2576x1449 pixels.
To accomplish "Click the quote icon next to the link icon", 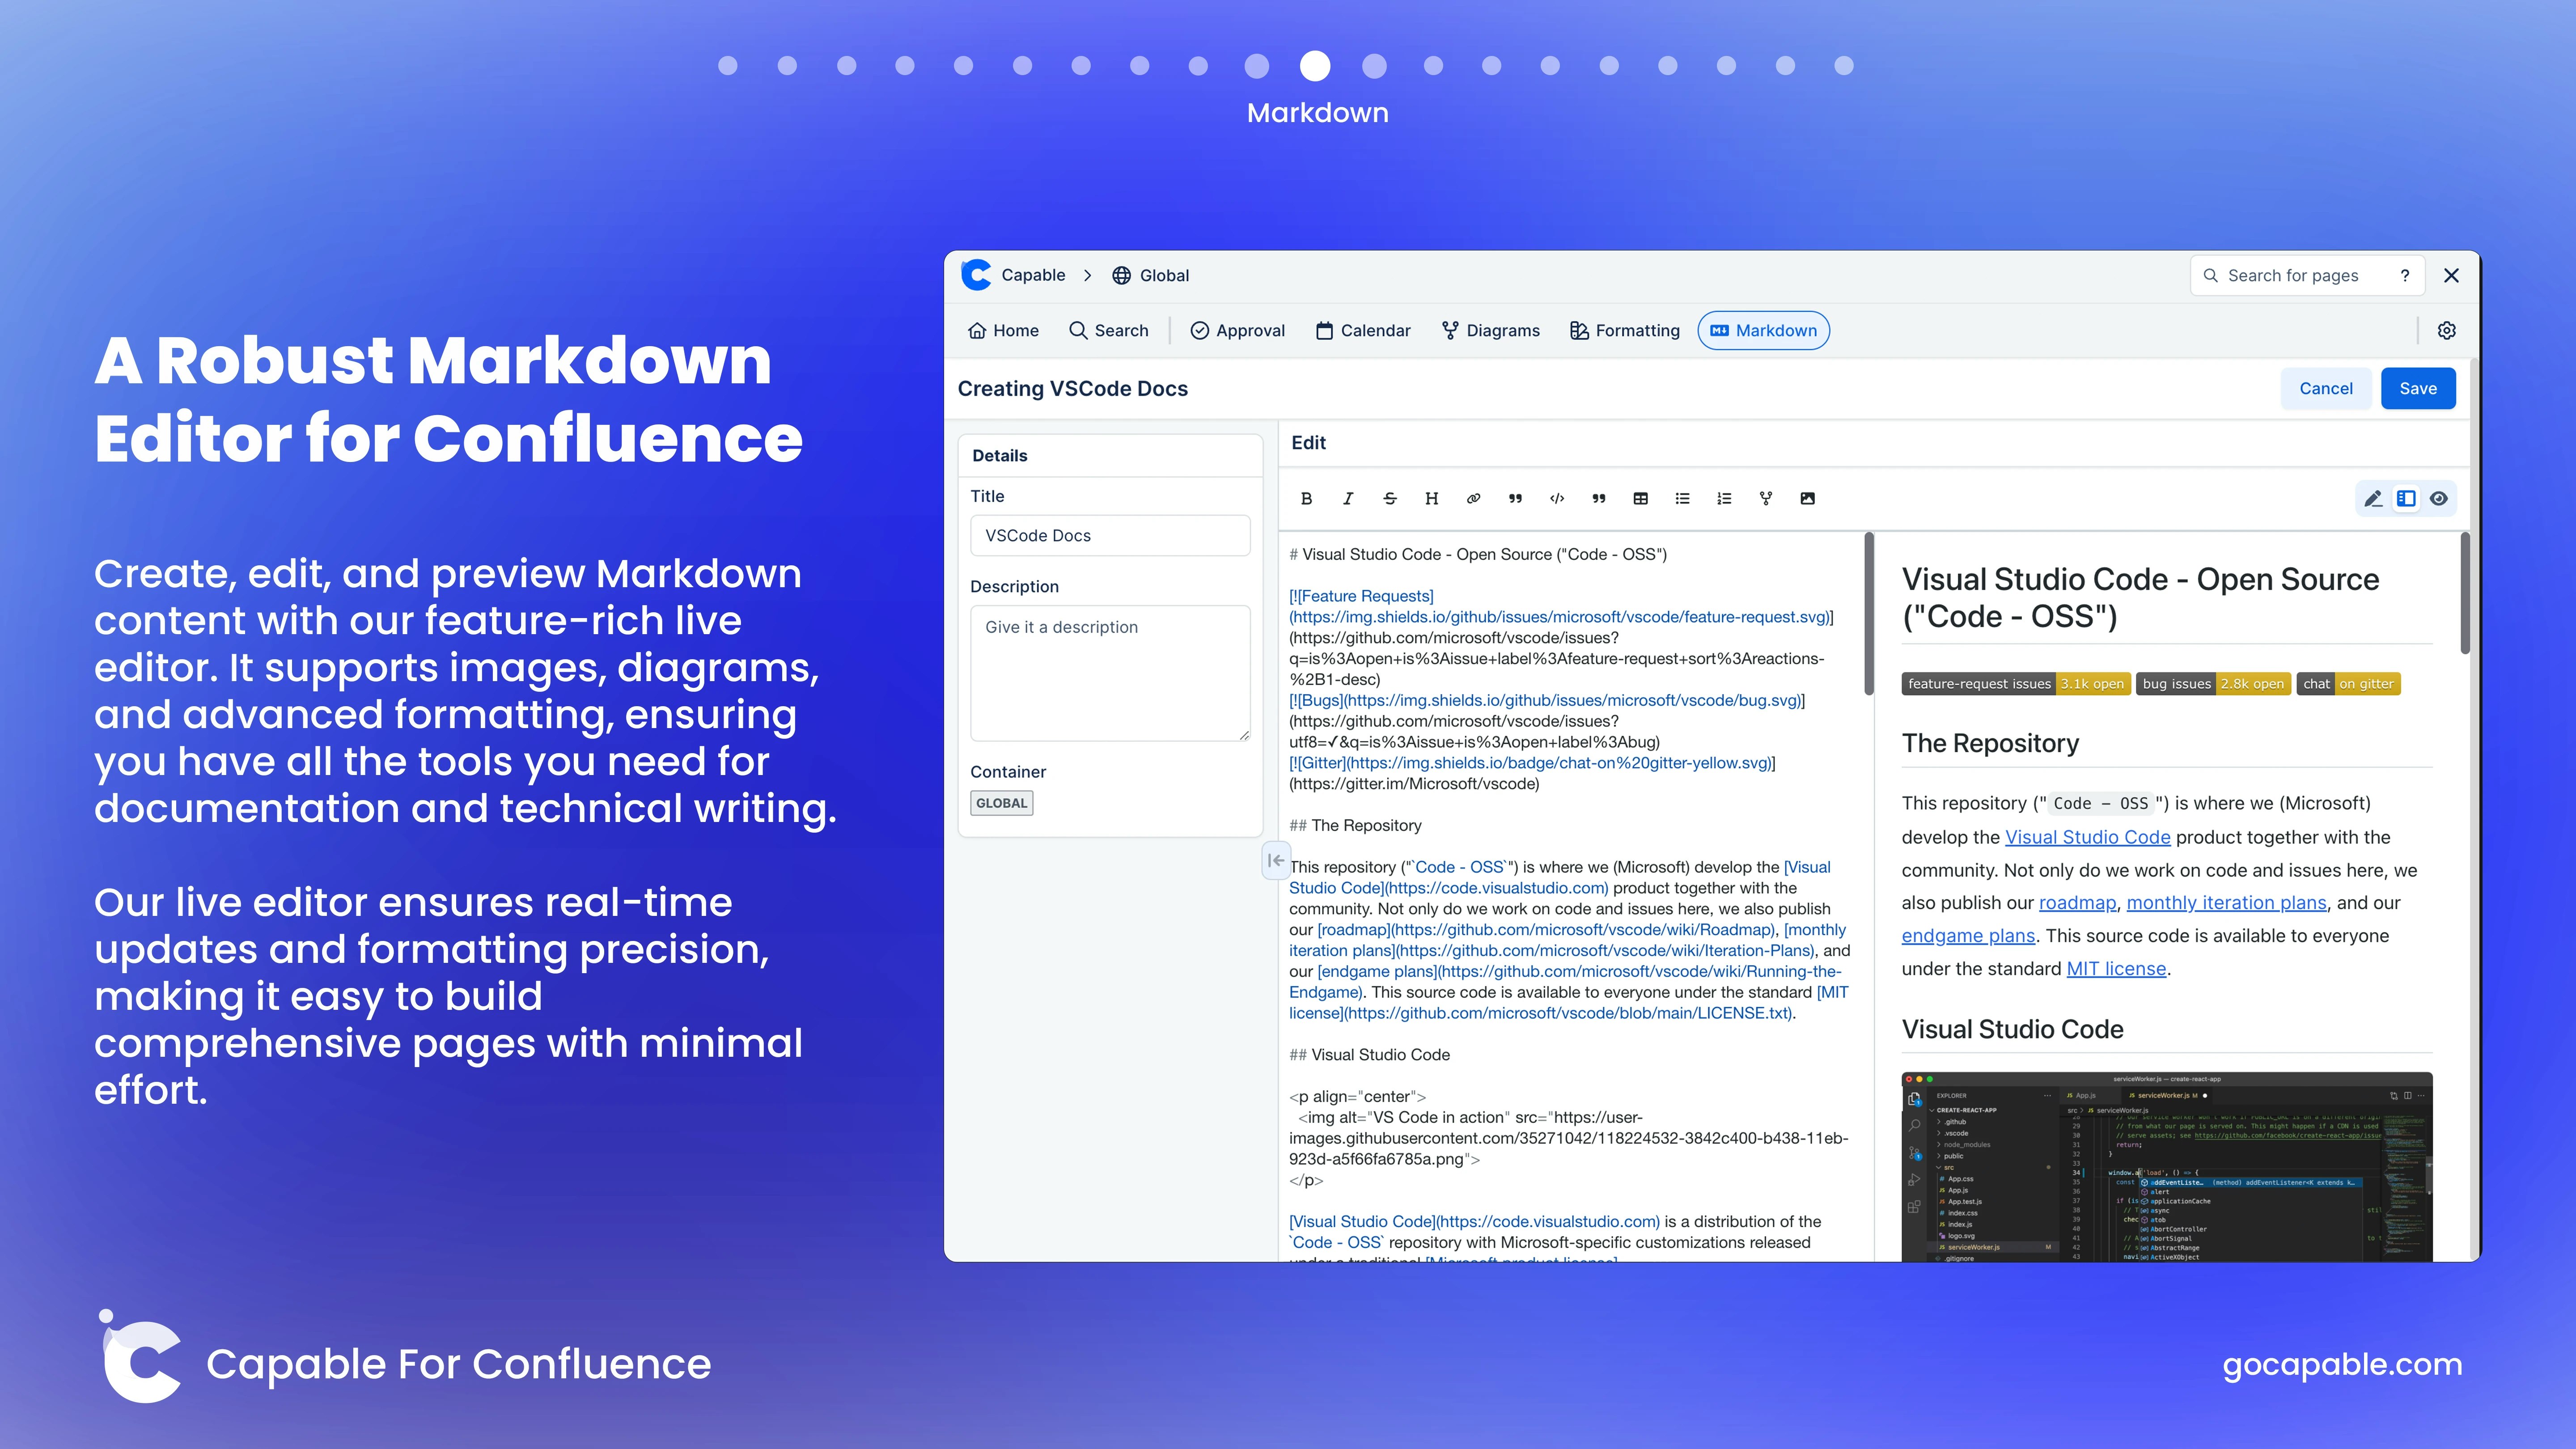I will [1515, 498].
